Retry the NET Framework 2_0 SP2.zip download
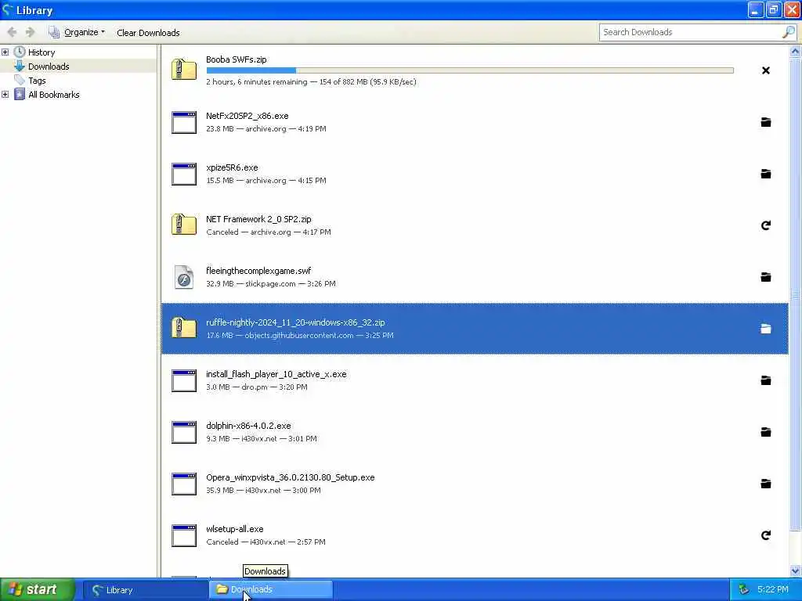Screen dimensions: 802x601 tap(766, 225)
